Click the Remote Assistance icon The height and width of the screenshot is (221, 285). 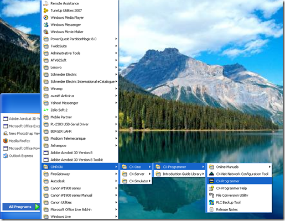tap(46, 3)
